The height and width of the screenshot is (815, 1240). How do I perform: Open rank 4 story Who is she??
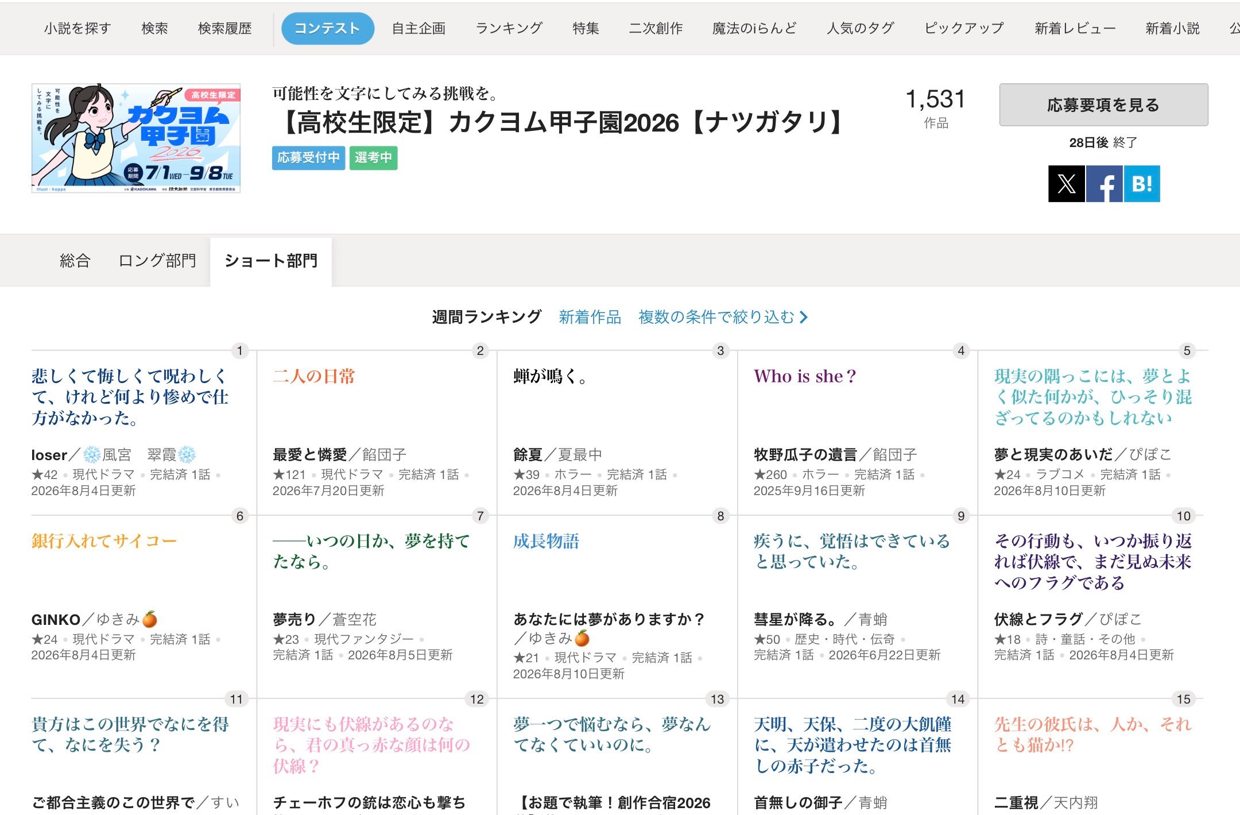click(x=804, y=376)
